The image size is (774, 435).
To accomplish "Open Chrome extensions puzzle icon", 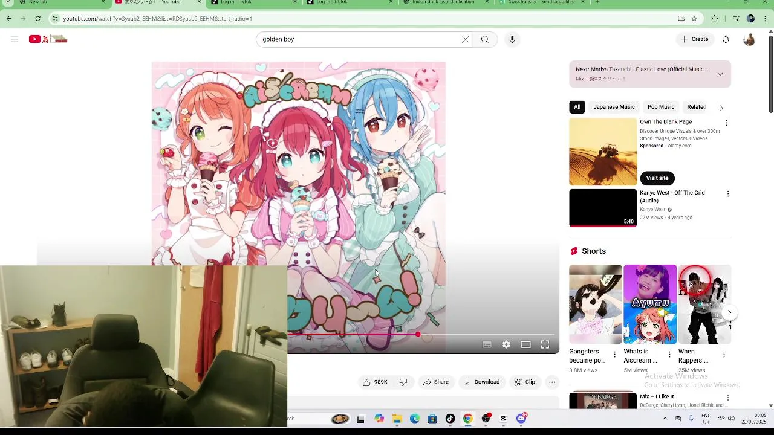I will pyautogui.click(x=715, y=19).
